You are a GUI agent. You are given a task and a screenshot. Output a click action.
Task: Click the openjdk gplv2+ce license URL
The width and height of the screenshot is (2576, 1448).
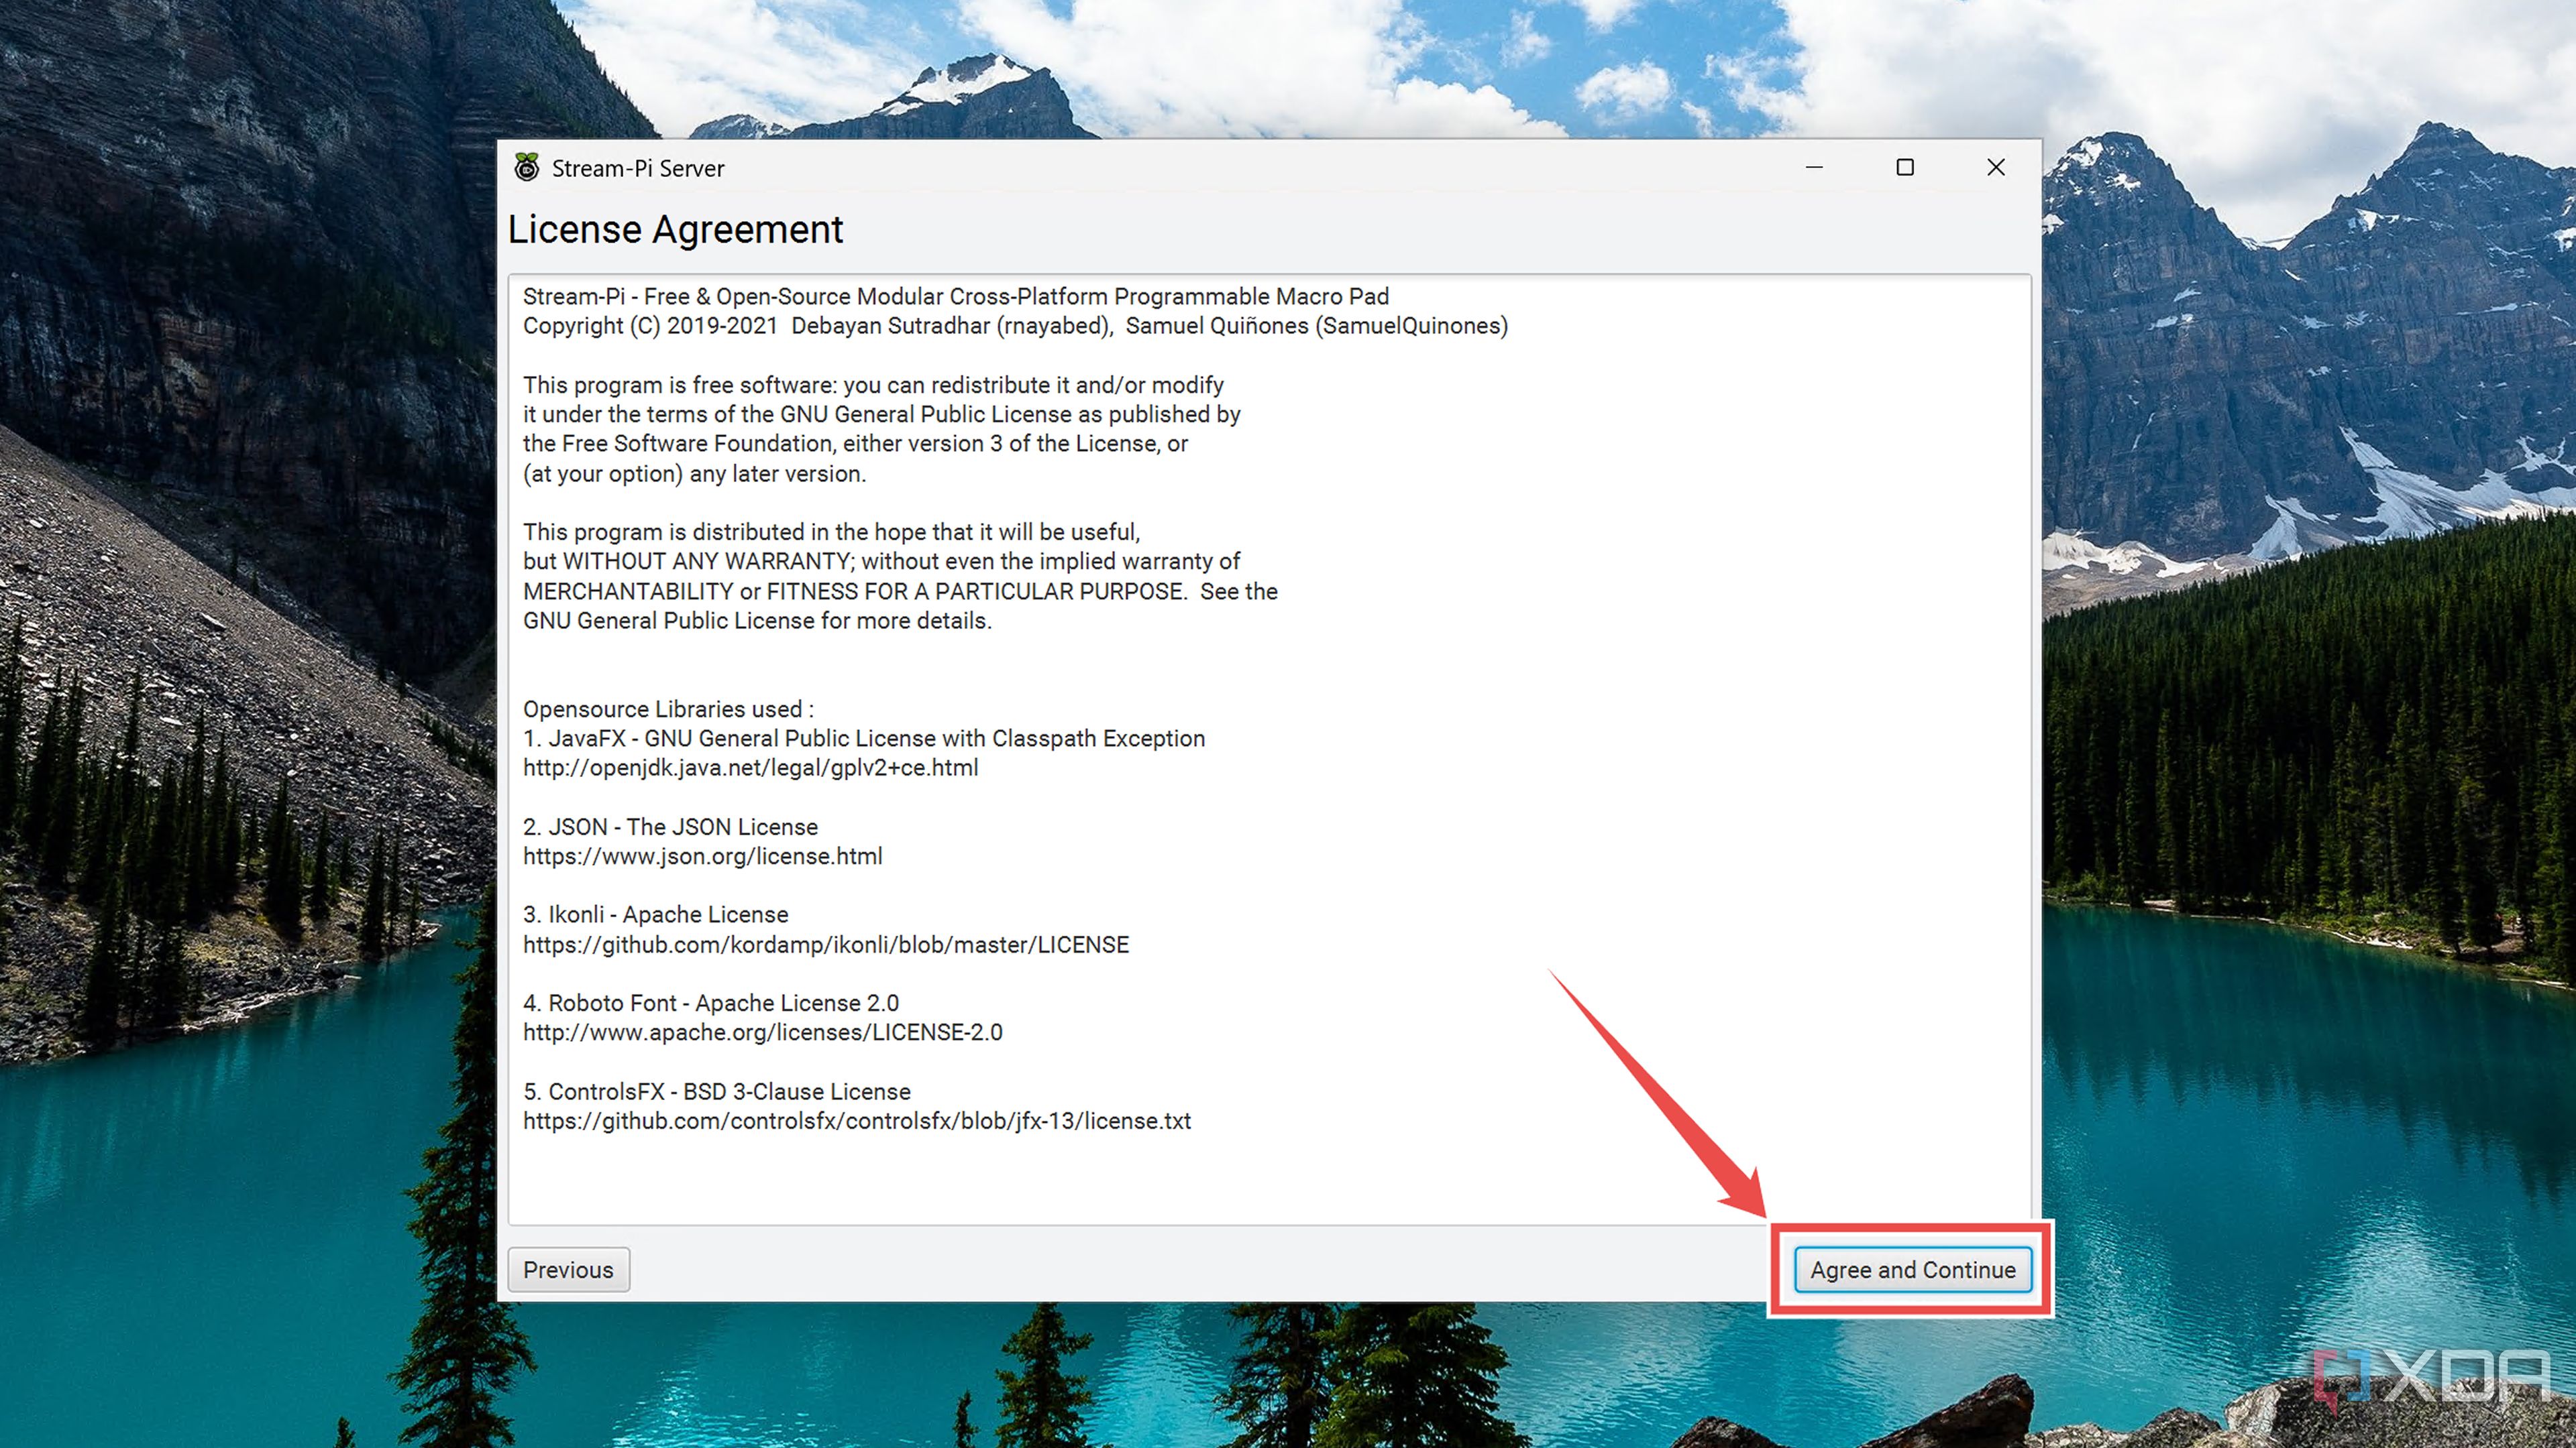pos(750,768)
